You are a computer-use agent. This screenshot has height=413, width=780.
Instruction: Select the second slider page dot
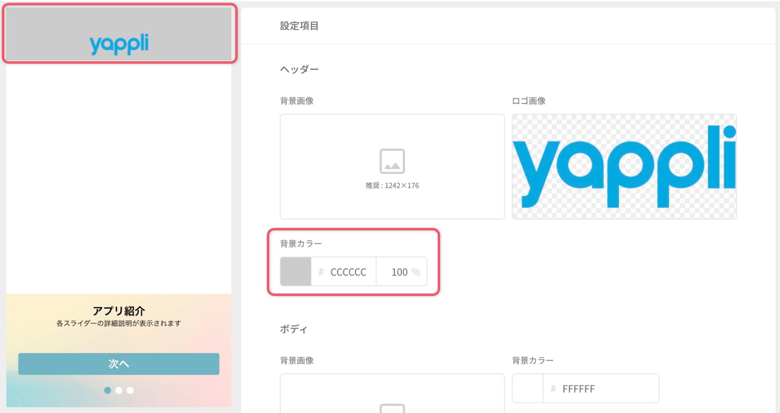pyautogui.click(x=119, y=390)
